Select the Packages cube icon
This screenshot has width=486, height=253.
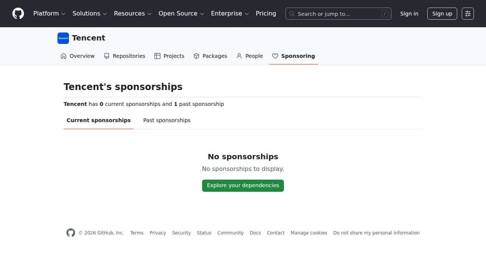tap(196, 56)
